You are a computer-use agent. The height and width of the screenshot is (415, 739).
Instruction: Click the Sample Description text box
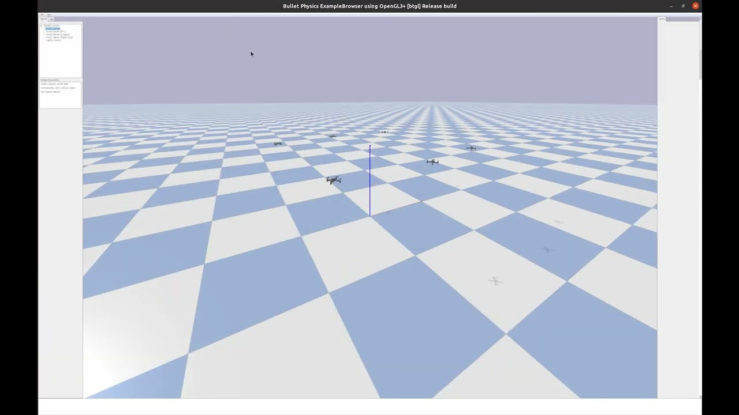click(x=60, y=95)
